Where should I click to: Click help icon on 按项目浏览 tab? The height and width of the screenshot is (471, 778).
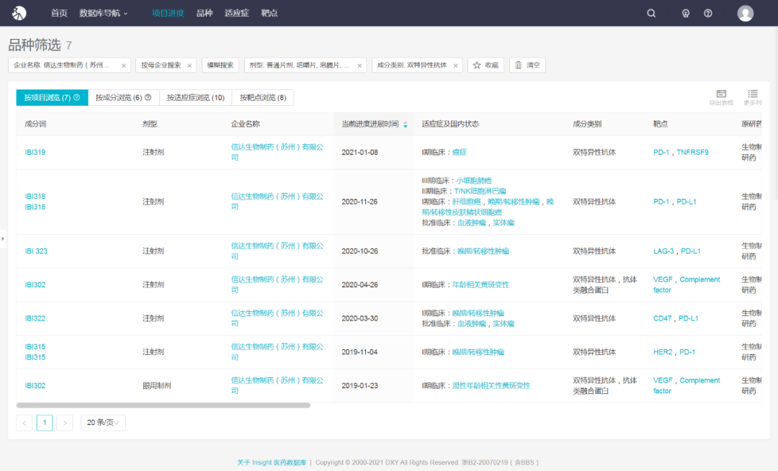click(77, 97)
